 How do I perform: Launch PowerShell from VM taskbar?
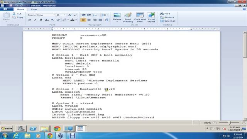pyautogui.click(x=33, y=129)
